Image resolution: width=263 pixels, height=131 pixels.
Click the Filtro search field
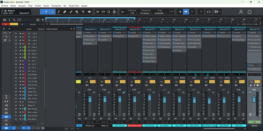point(24,123)
